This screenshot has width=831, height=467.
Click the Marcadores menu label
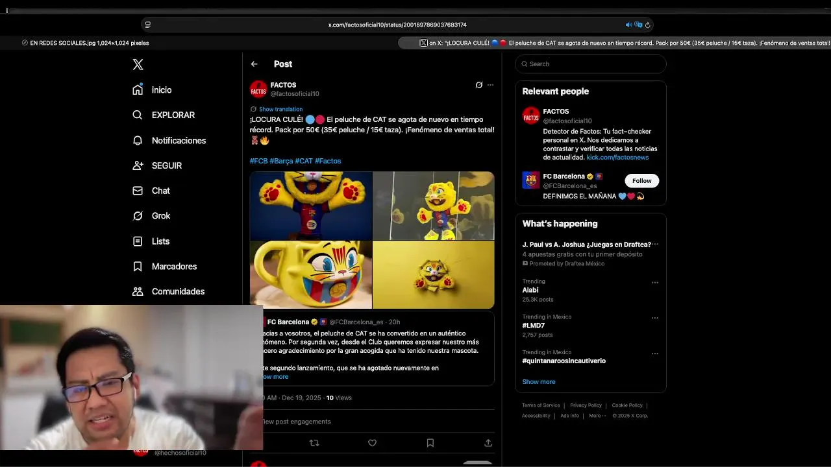174,267
